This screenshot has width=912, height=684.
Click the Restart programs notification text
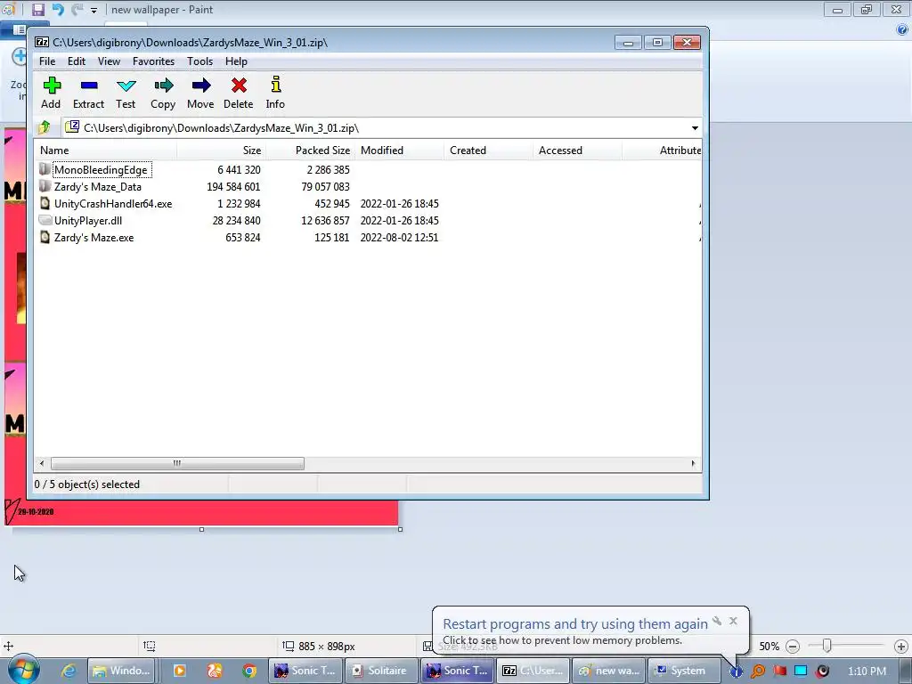(575, 623)
